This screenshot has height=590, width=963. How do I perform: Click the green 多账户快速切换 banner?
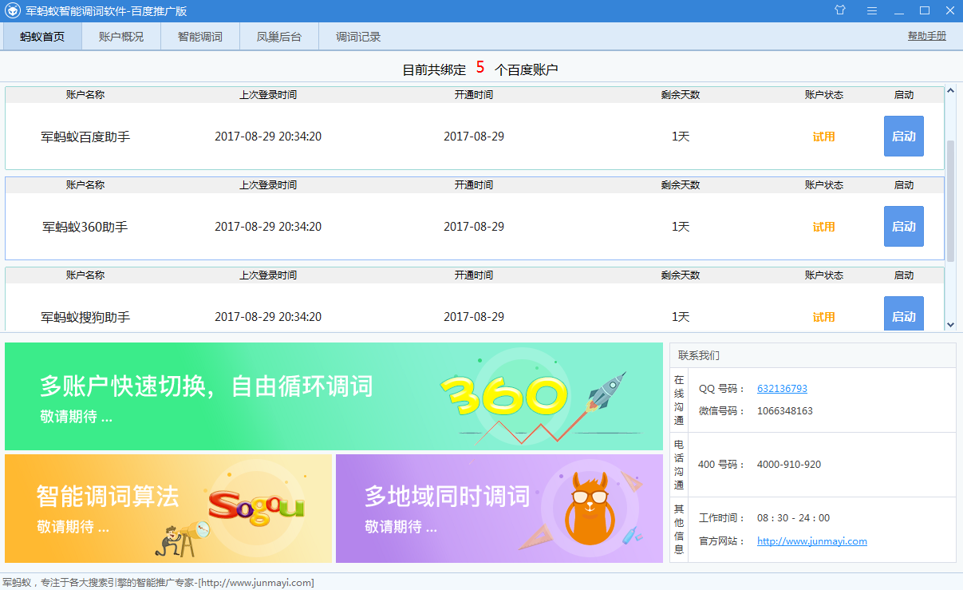tap(333, 397)
